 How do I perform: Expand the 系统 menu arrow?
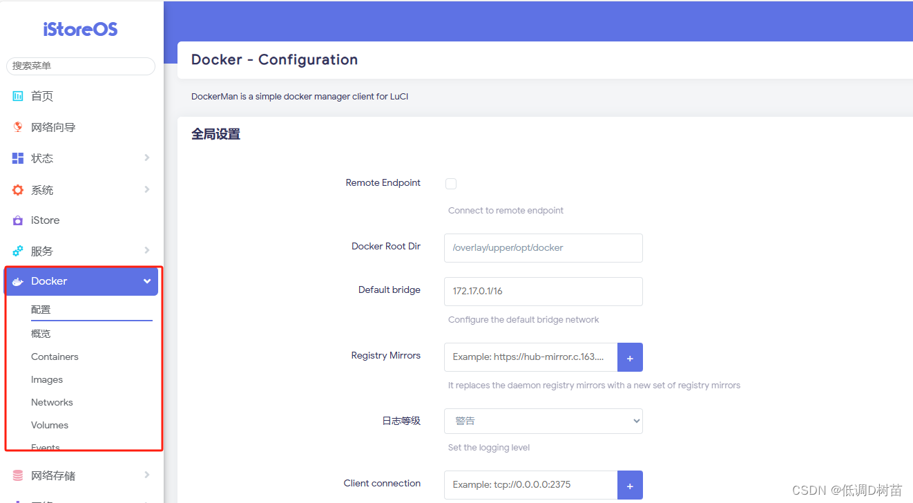[146, 190]
